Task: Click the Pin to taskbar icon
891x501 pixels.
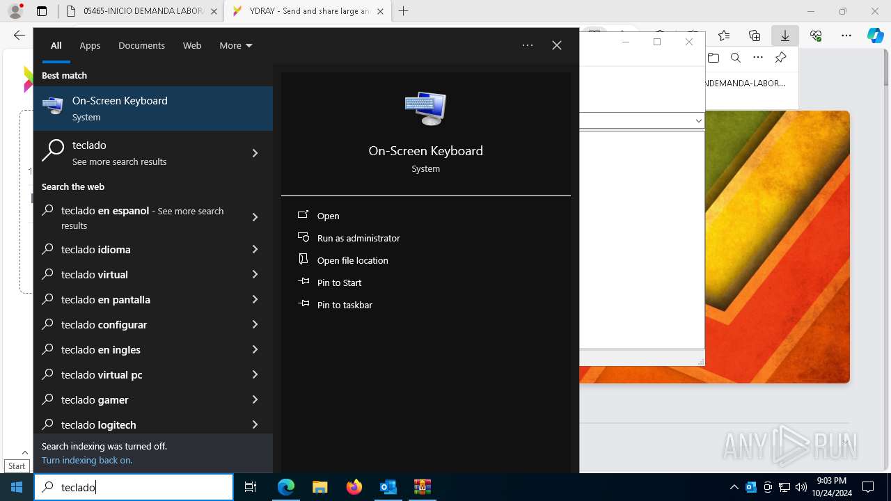Action: (303, 304)
